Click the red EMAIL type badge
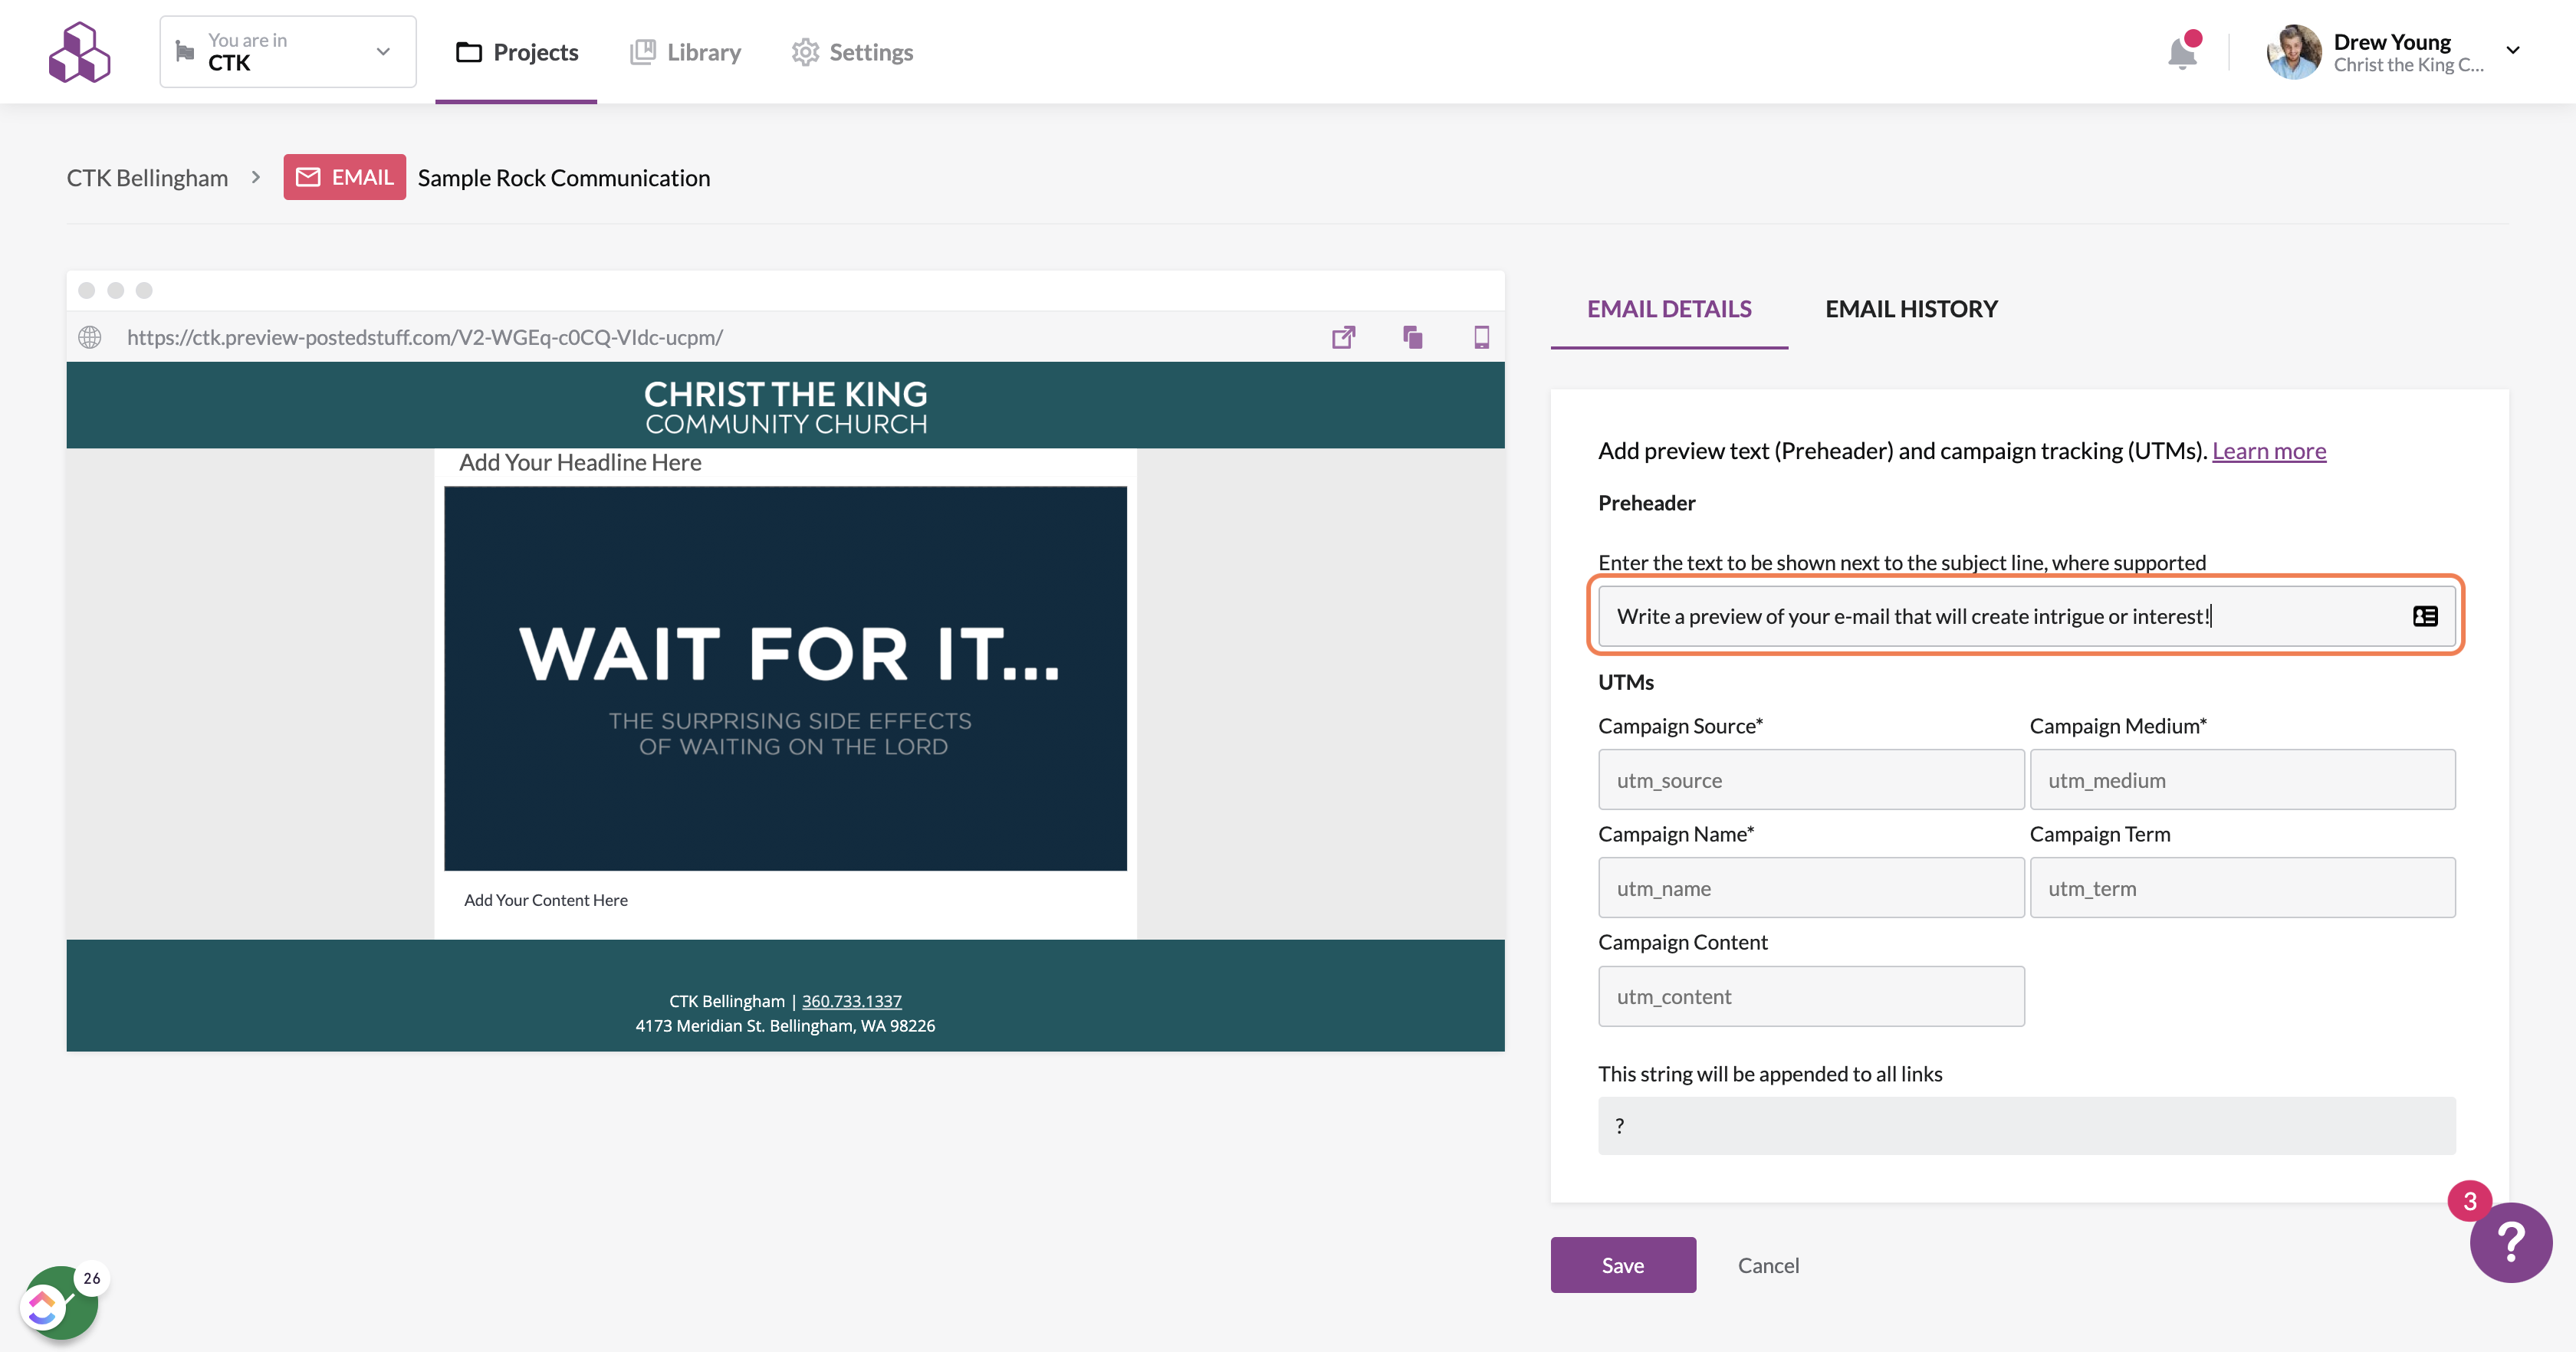The width and height of the screenshot is (2576, 1352). coord(345,177)
